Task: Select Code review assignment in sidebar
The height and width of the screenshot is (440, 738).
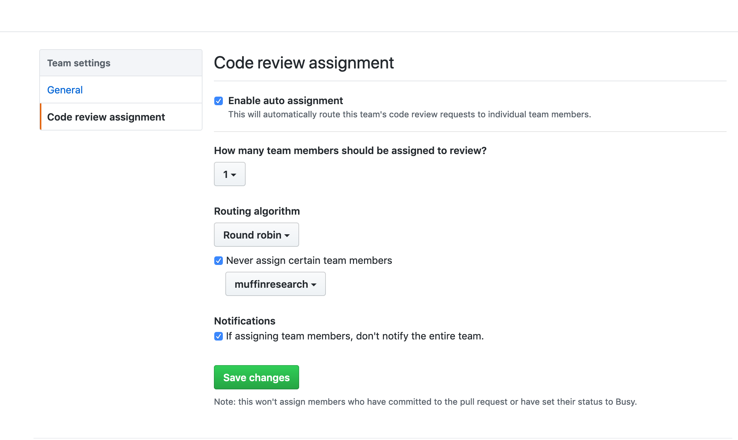Action: (x=106, y=117)
